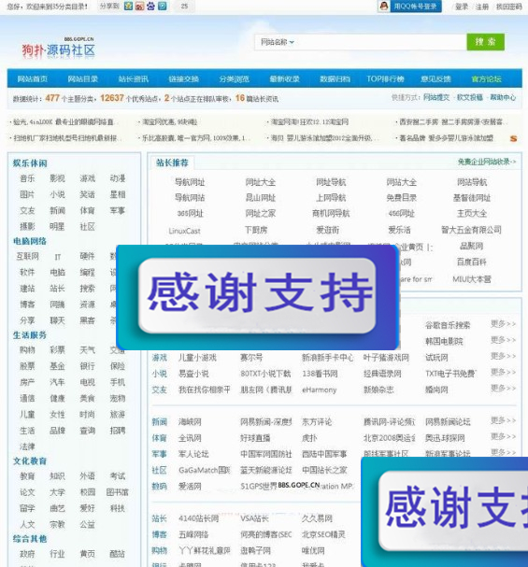Screen dimensions: 528x567
Task: Share to QQ Zone star icon
Action: click(x=128, y=6)
